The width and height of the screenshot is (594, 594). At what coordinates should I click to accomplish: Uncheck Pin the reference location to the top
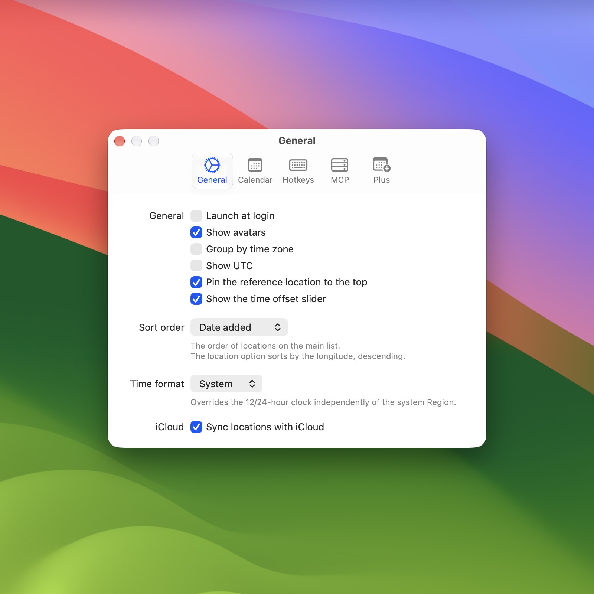196,282
